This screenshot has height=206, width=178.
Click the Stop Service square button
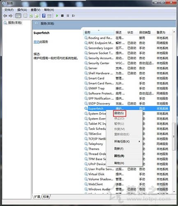62,16
